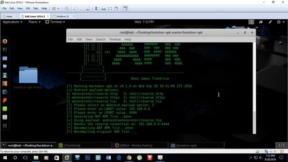Image resolution: width=288 pixels, height=162 pixels.
Task: Open terminal Edit menu
Action: (79, 39)
